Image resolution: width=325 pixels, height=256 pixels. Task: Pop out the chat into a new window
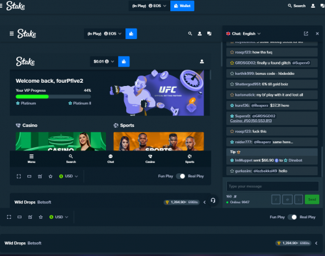click(x=306, y=34)
